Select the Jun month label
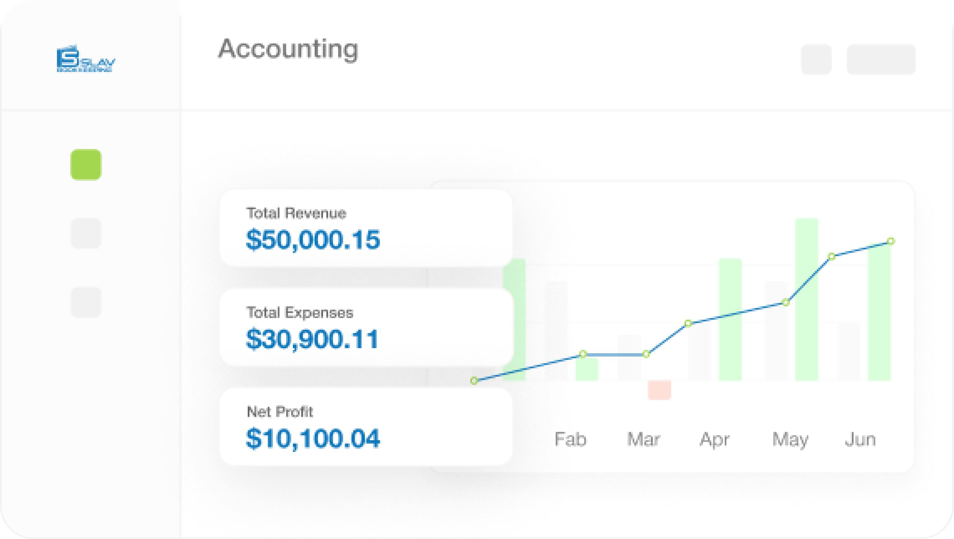Image resolution: width=954 pixels, height=539 pixels. pos(860,439)
